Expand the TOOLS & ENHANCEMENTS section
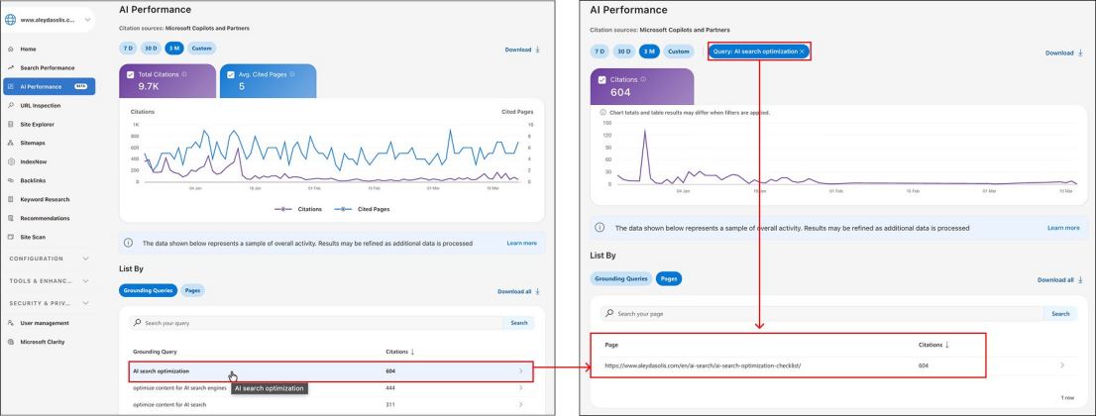1096x416 pixels. coord(49,281)
